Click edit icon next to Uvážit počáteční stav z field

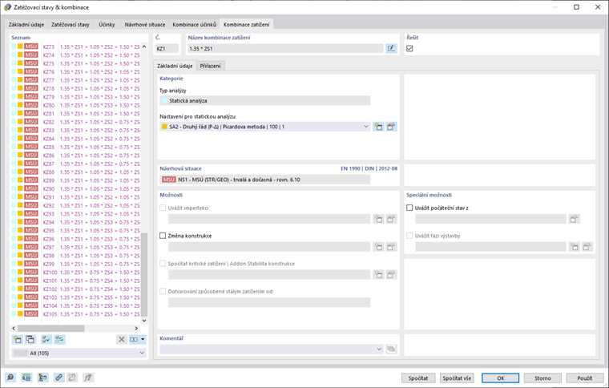(574, 219)
